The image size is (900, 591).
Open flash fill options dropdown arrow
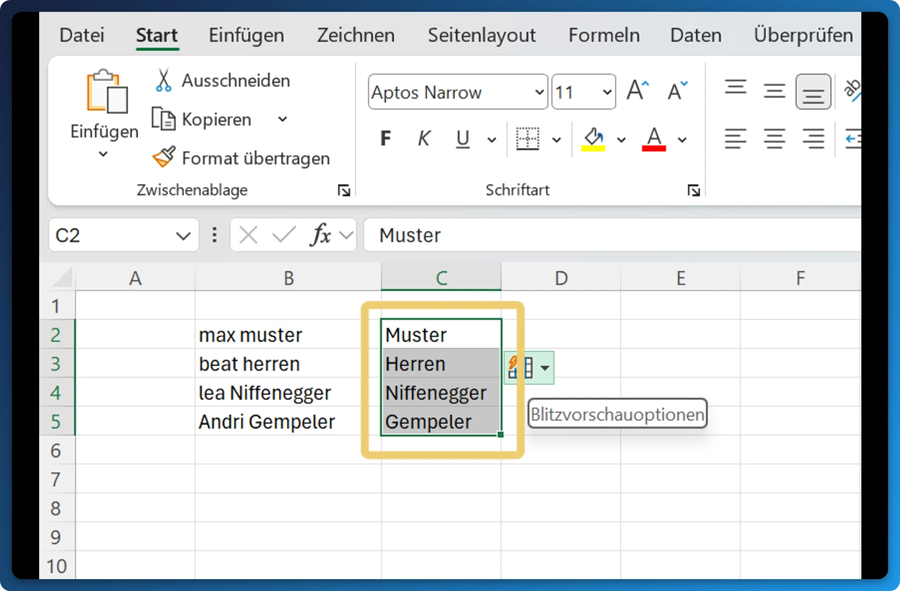click(x=545, y=368)
